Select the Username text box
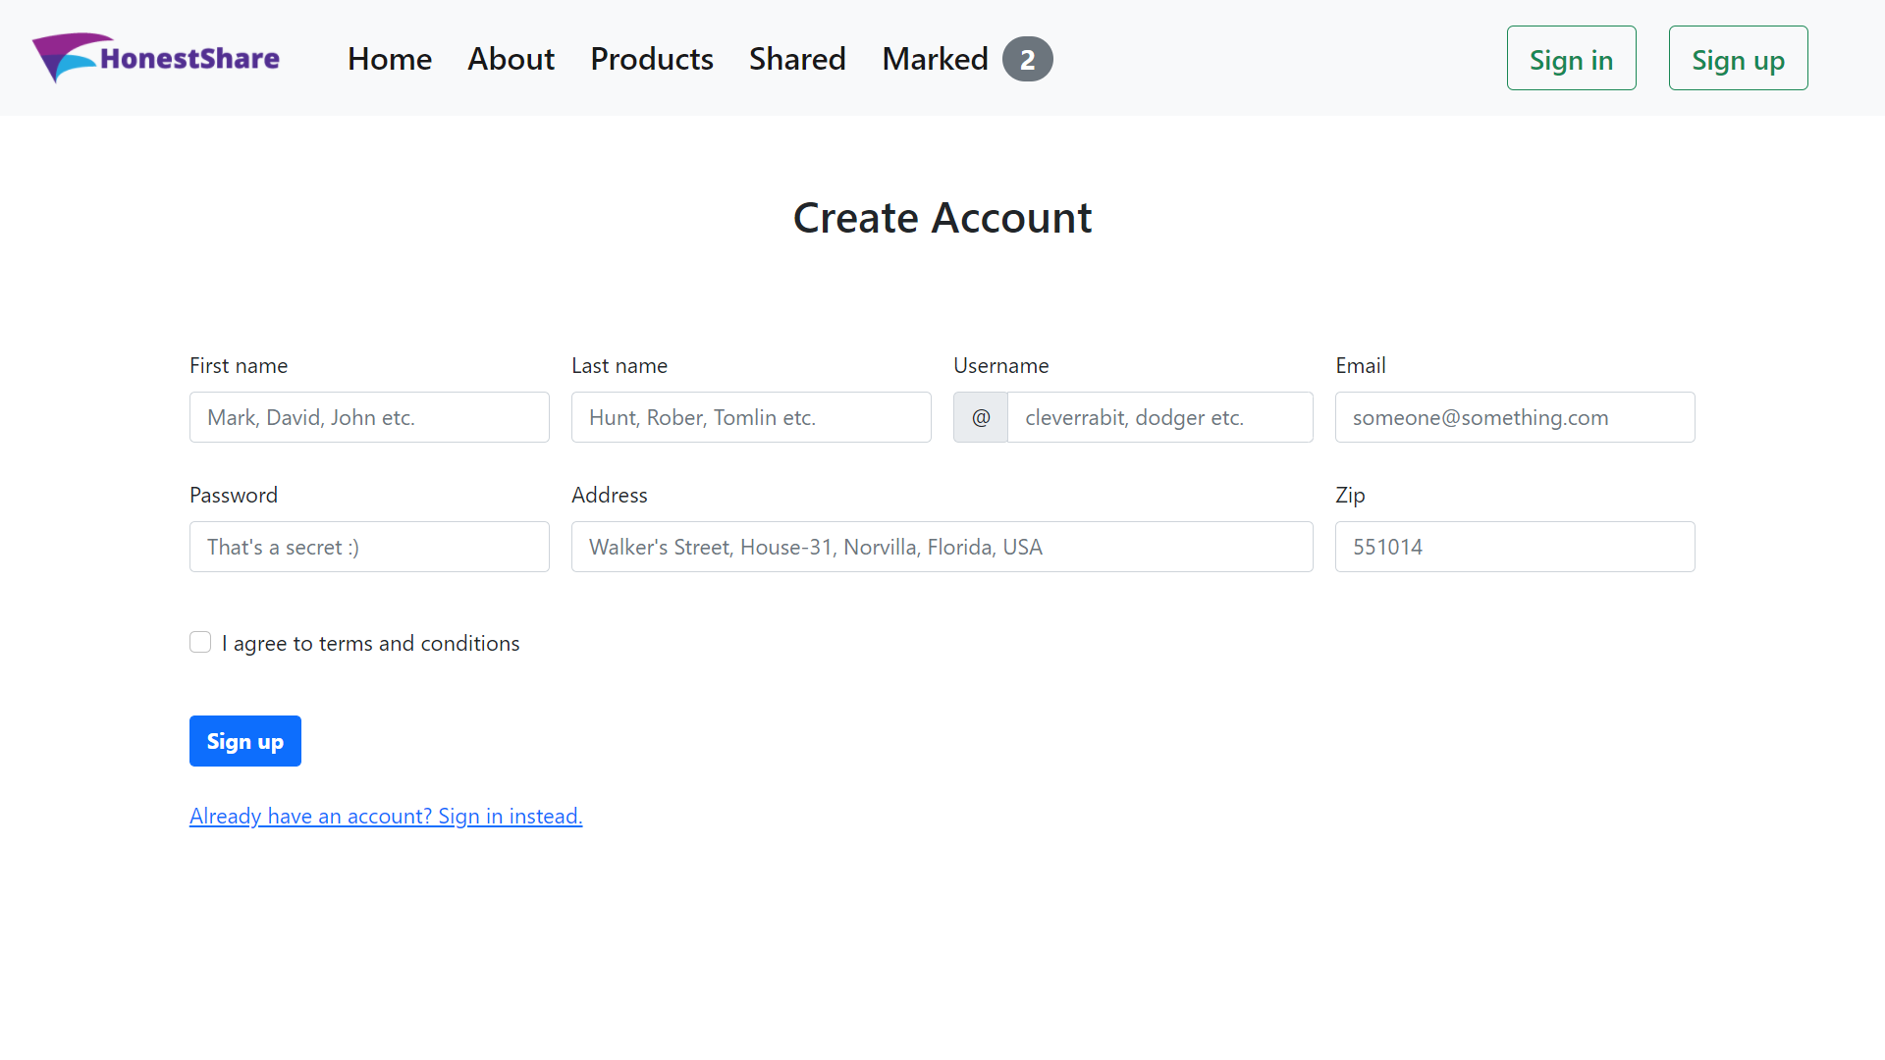 pyautogui.click(x=1159, y=417)
